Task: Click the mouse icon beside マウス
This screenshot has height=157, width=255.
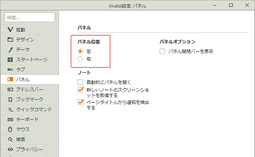Action: 10,129
